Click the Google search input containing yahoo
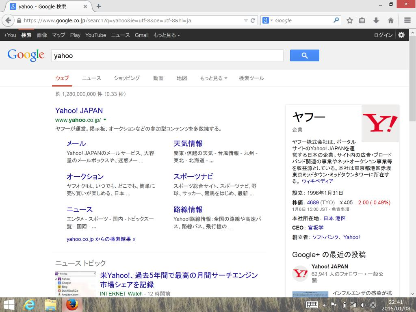416x312 pixels. pos(167,55)
